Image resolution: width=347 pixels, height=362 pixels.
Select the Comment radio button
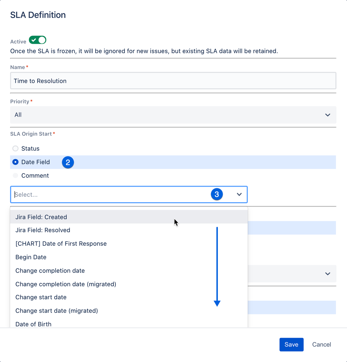tap(15, 175)
